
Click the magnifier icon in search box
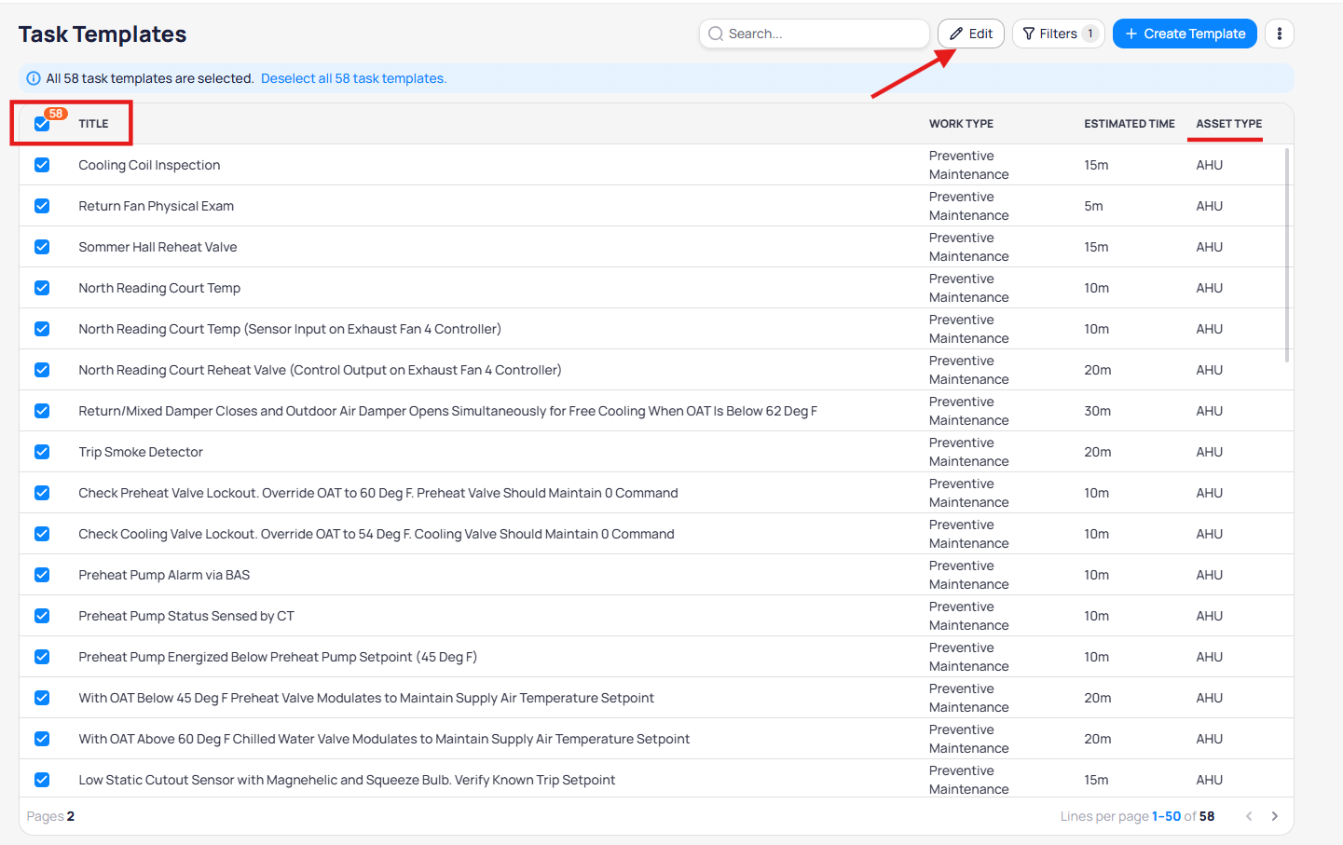(x=716, y=34)
